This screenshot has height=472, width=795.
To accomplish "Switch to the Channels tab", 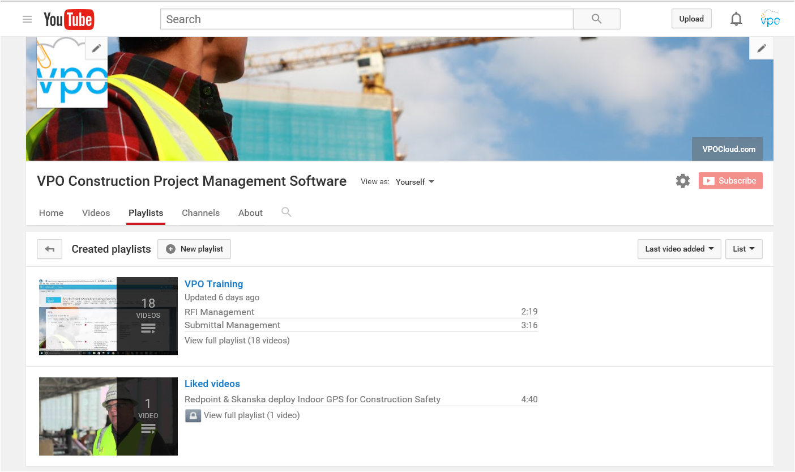I will [x=200, y=212].
